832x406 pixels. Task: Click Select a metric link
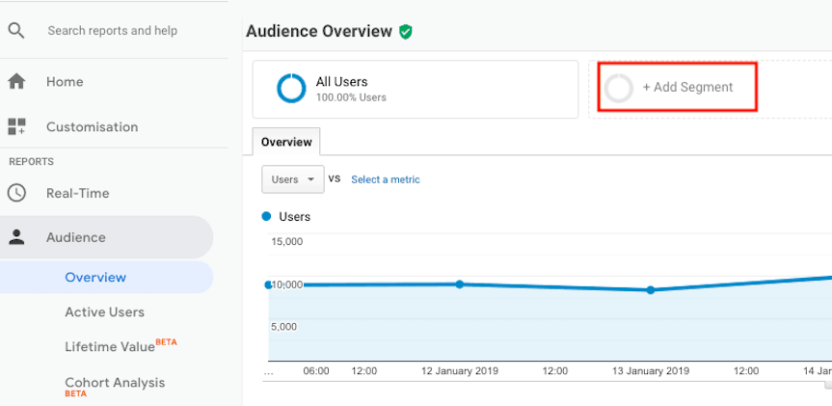[x=385, y=179]
